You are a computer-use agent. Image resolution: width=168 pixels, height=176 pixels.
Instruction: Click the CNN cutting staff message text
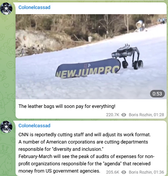point(85,135)
